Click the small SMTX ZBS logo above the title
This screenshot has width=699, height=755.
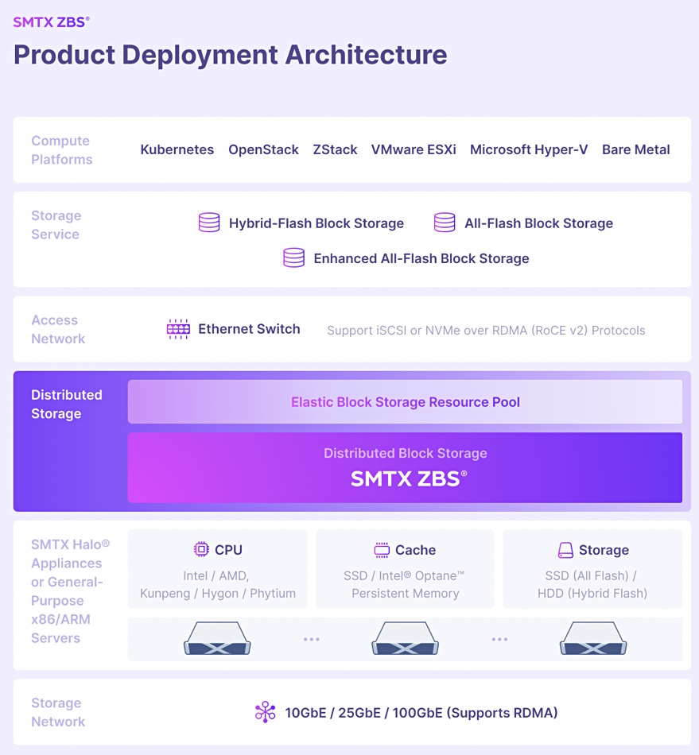[x=51, y=22]
